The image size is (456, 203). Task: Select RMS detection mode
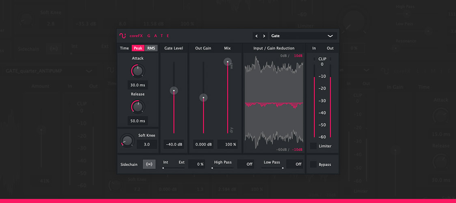(x=151, y=48)
